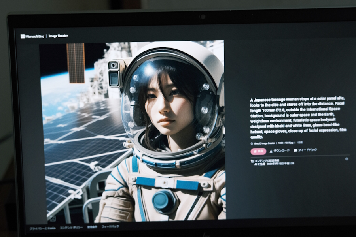Open コンテンツ ポリシー footer link
356x237 pixels.
pos(71,228)
